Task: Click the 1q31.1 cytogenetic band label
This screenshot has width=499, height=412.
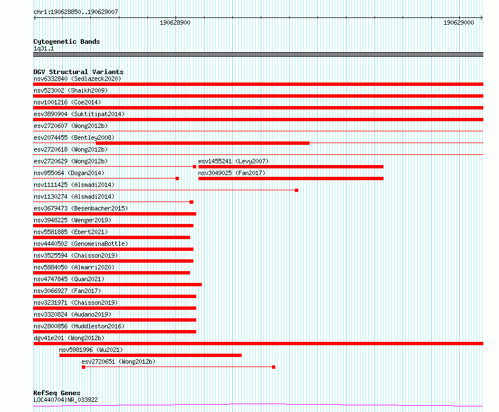Action: point(44,48)
